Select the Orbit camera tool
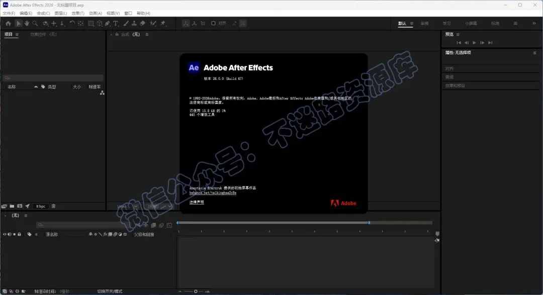The height and width of the screenshot is (295, 543). pyautogui.click(x=45, y=23)
